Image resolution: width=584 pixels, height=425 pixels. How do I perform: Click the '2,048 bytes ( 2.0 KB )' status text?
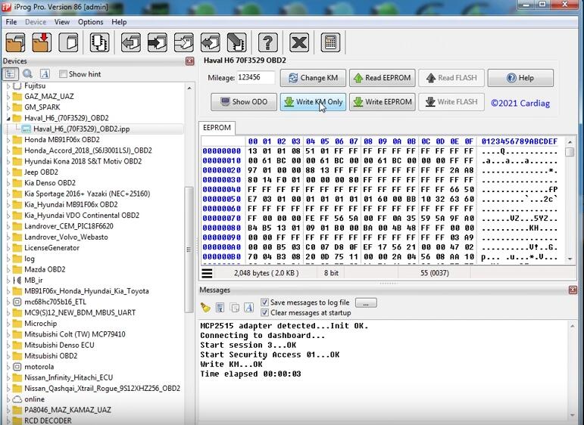267,273
